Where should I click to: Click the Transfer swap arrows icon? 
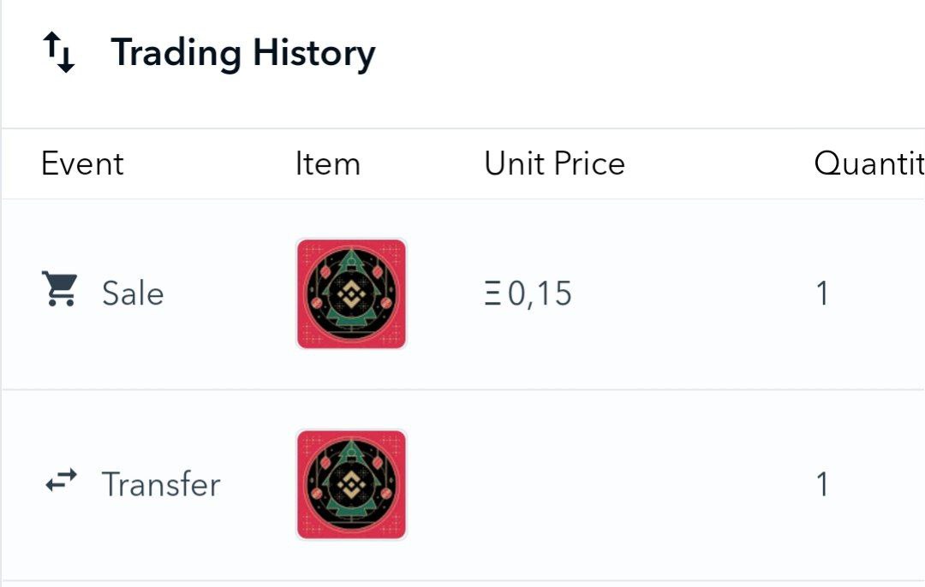(61, 481)
